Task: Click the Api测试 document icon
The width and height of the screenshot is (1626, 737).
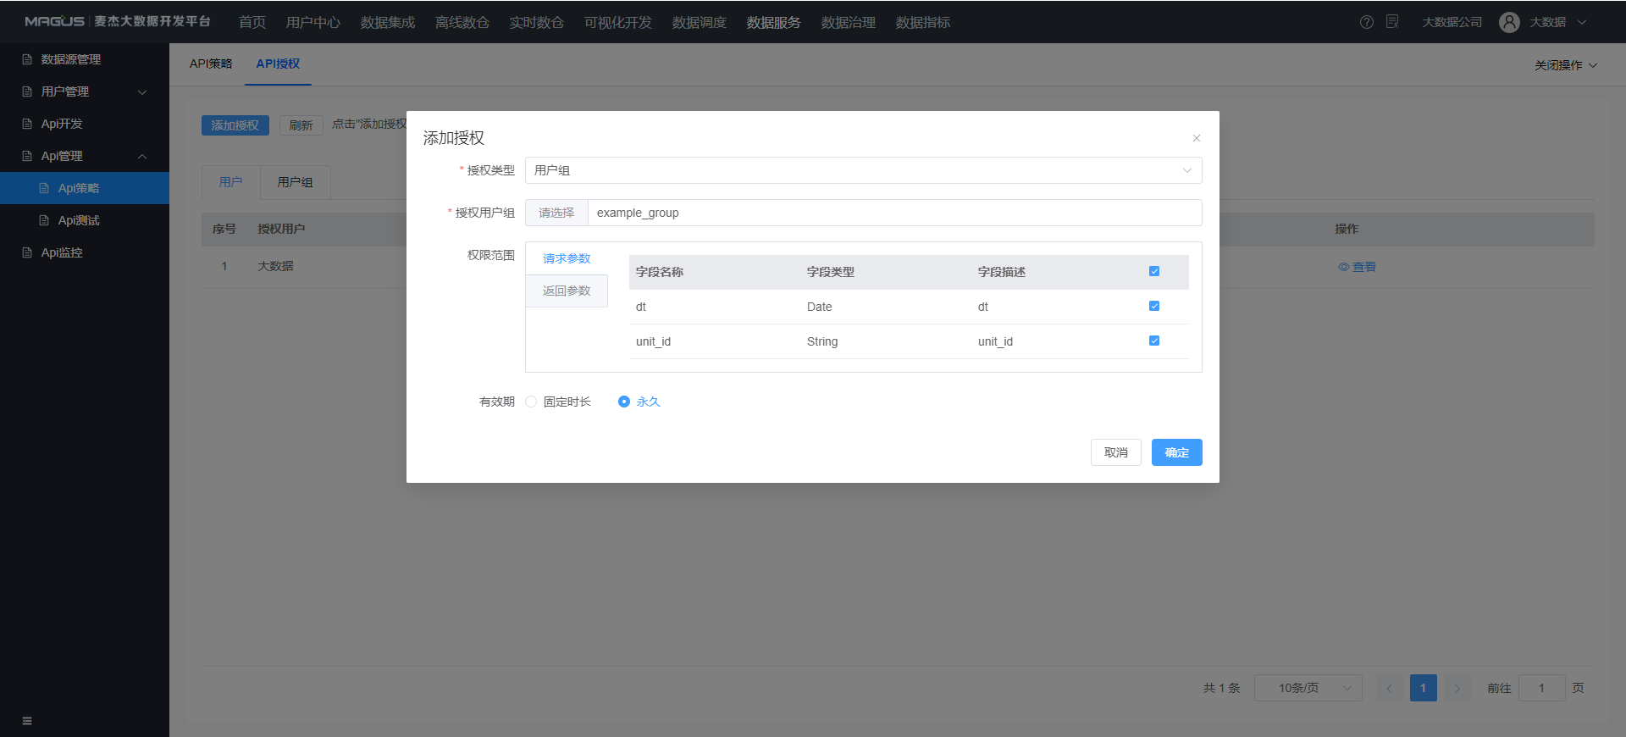Action: pos(44,220)
